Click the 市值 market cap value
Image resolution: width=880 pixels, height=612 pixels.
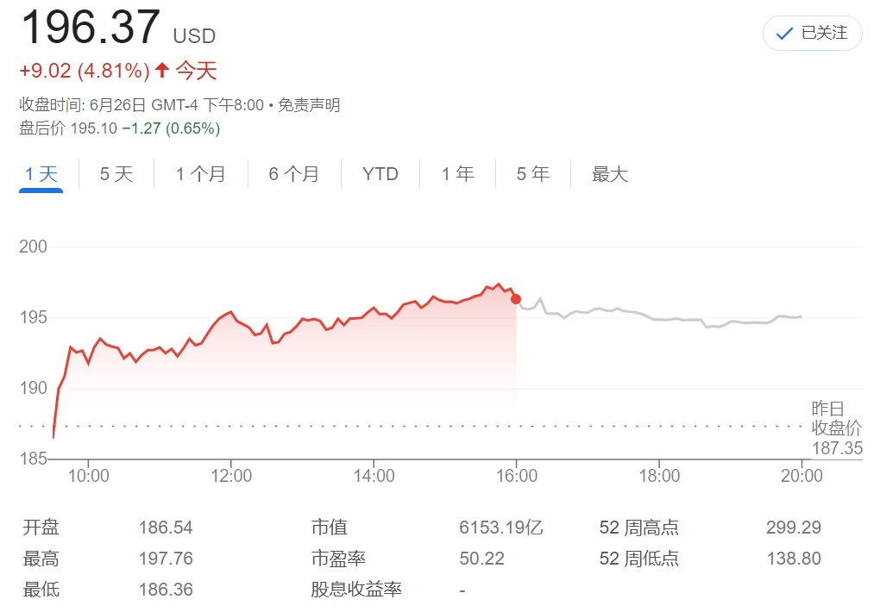pos(501,528)
